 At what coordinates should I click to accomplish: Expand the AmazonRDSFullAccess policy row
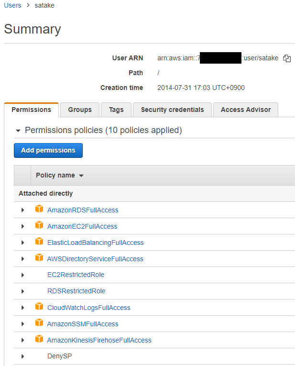(x=22, y=210)
